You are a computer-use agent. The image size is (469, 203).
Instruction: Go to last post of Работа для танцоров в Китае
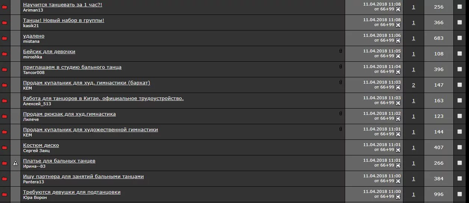coord(398,103)
